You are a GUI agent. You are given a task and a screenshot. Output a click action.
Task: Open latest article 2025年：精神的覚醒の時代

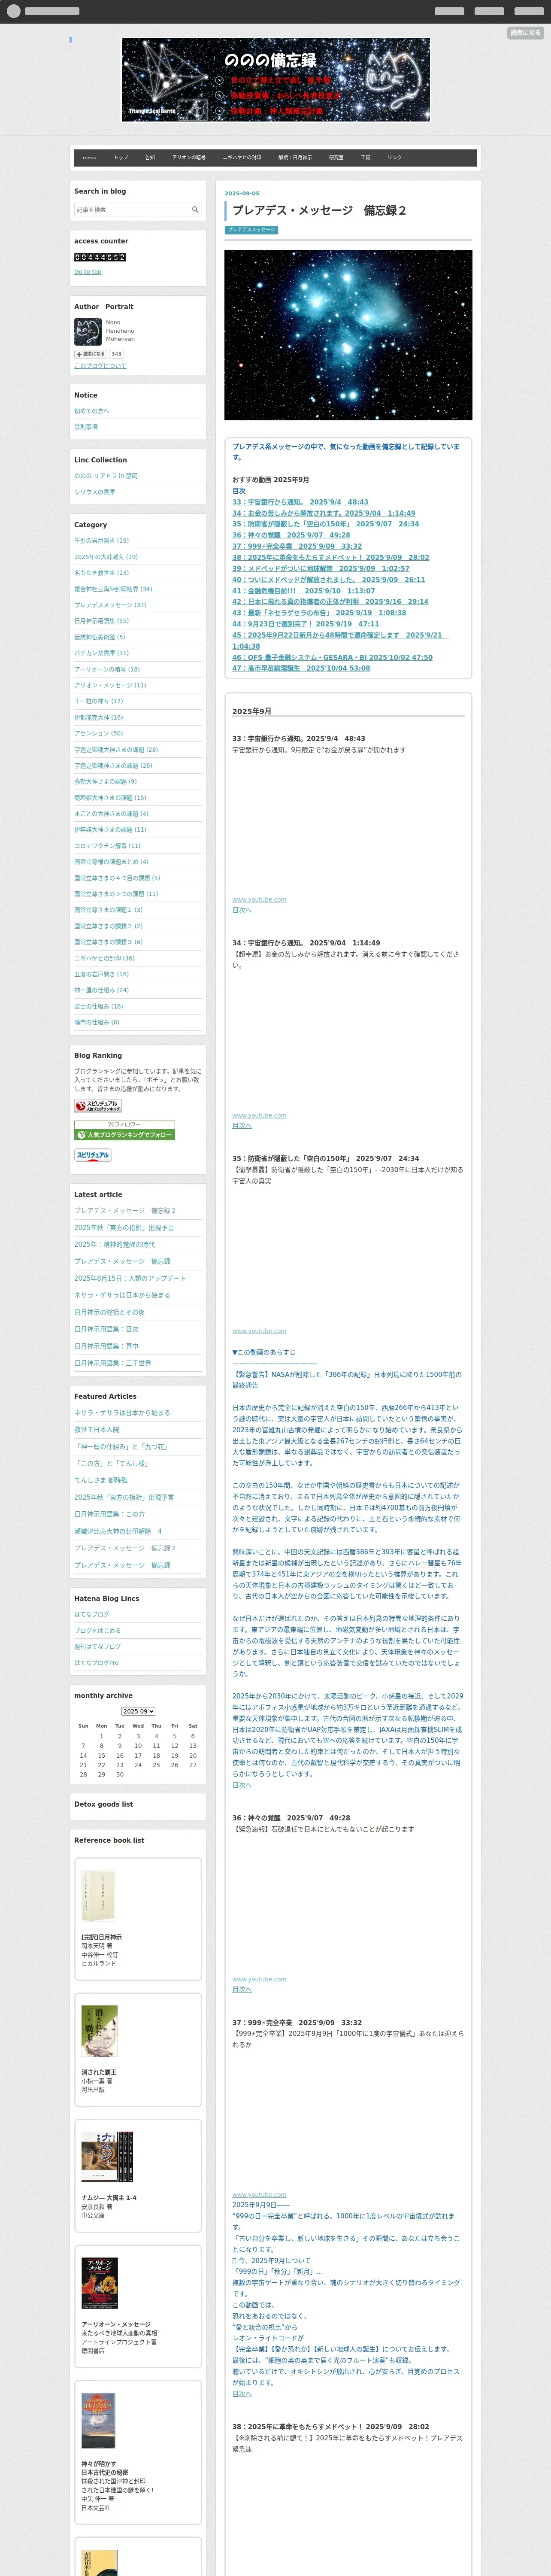click(x=115, y=1245)
